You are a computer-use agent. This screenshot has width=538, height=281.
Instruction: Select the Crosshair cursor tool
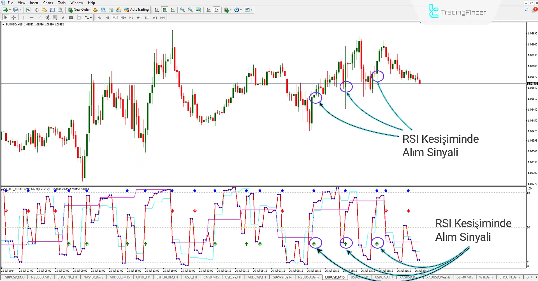coord(13,18)
